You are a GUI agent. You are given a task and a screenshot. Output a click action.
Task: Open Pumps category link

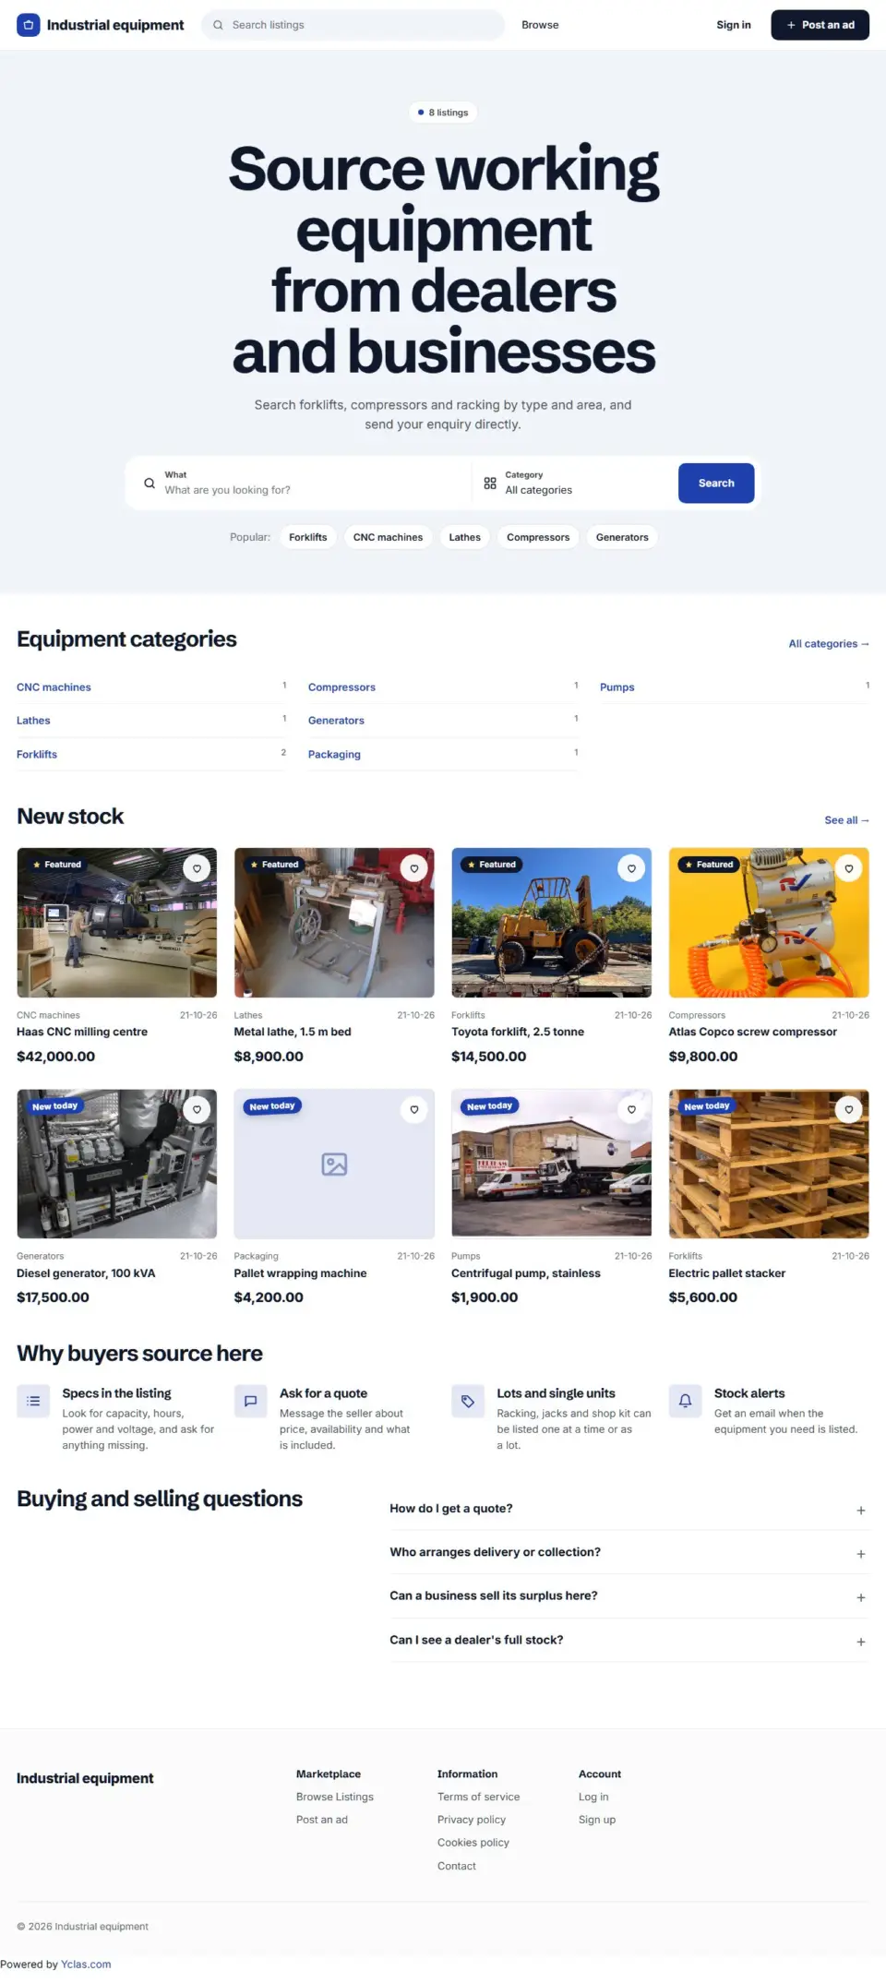(x=617, y=687)
